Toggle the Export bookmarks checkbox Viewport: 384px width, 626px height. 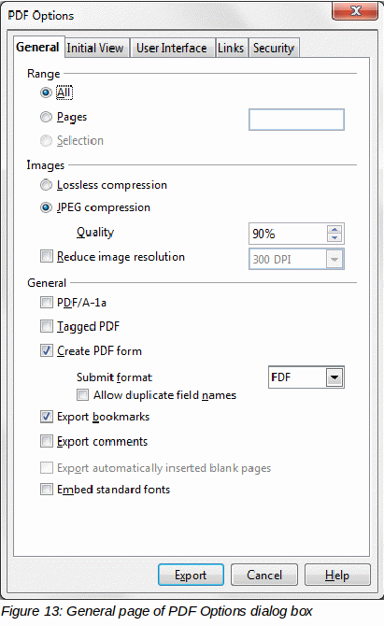[x=47, y=417]
